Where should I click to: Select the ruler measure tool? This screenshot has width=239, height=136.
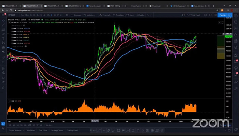point(3,58)
